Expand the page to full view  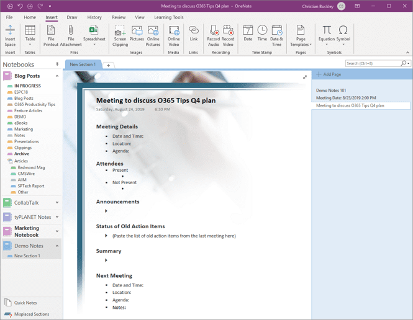305,77
